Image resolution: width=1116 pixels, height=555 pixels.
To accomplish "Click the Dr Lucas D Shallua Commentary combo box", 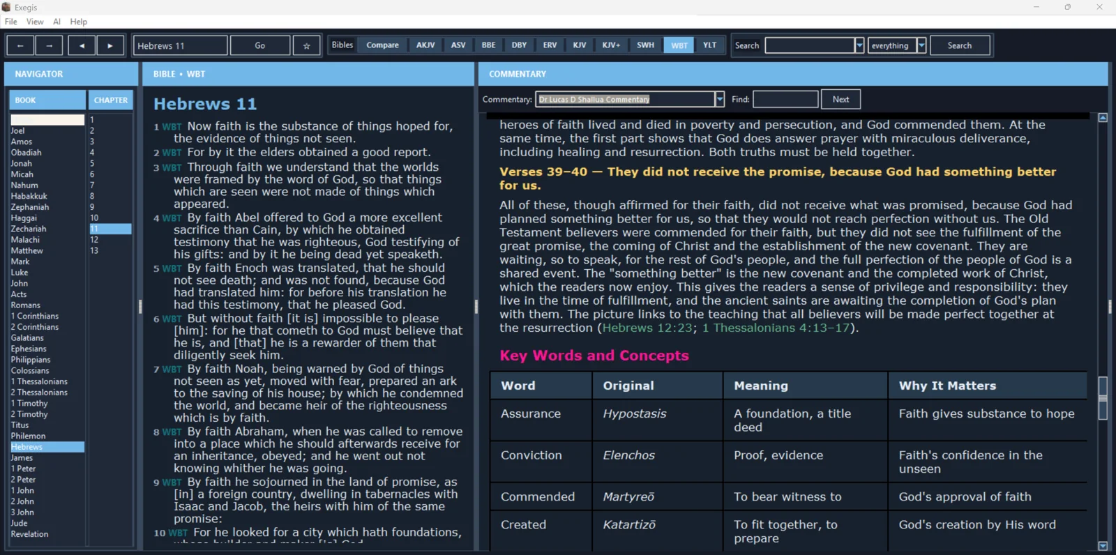I will [626, 99].
